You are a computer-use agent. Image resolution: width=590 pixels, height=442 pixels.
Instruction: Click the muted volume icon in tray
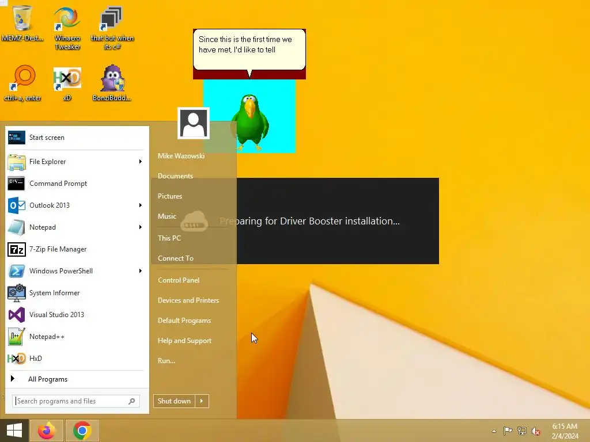pos(536,431)
